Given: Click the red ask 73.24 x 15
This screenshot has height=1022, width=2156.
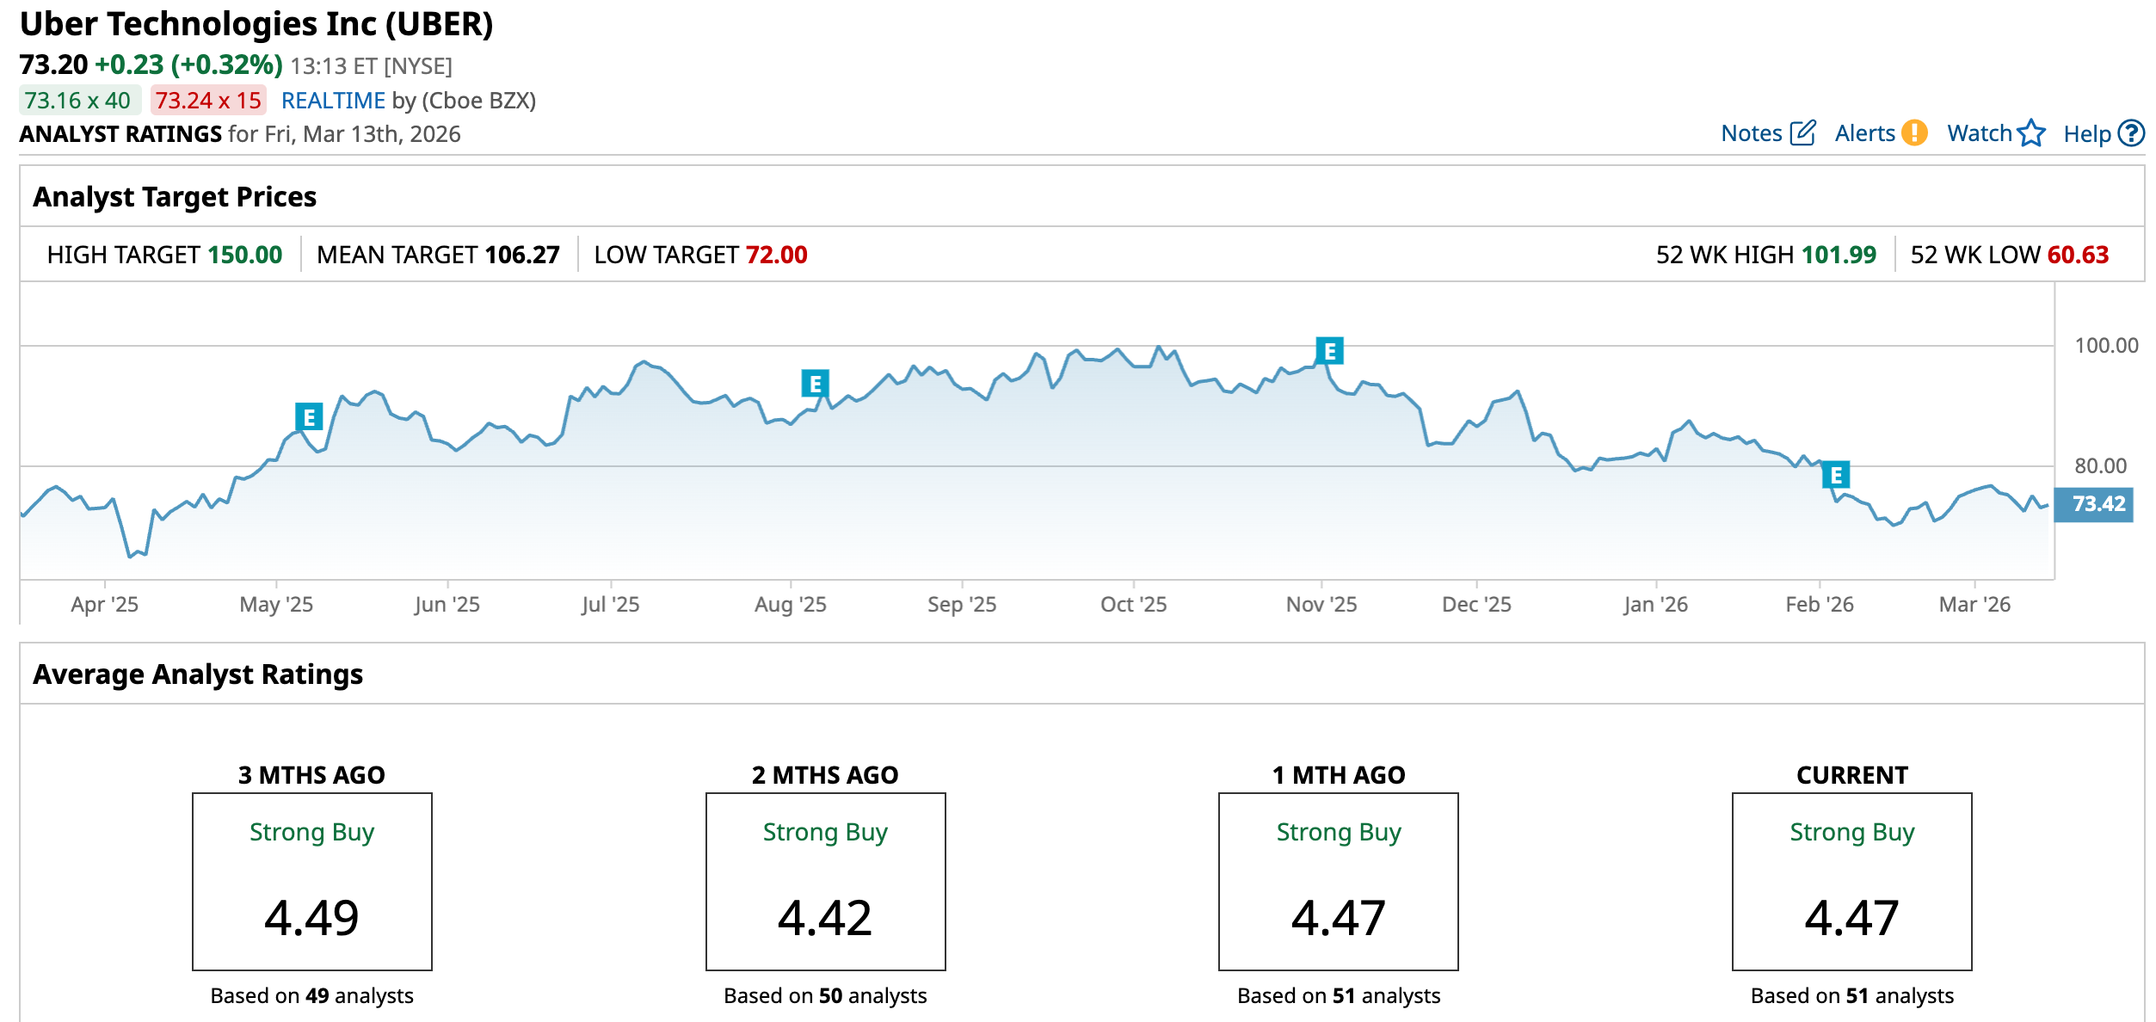Looking at the screenshot, I should 208,101.
